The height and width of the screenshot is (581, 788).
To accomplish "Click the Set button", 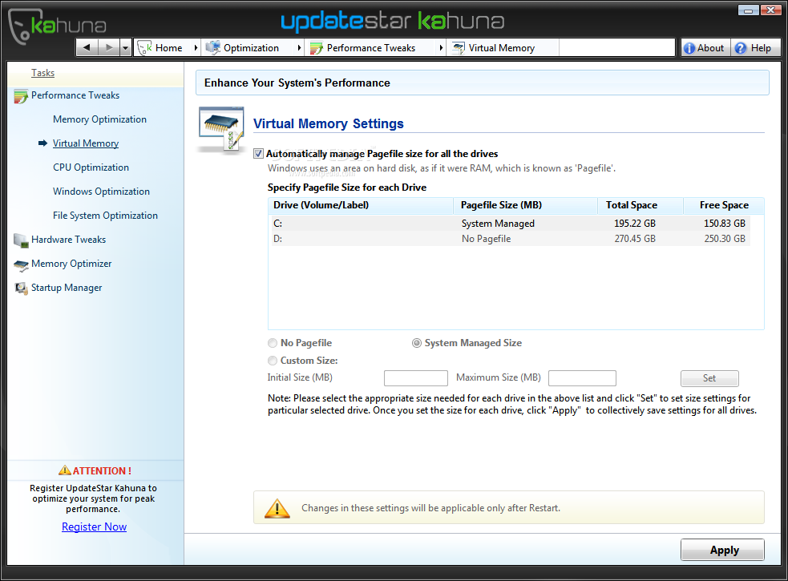I will coord(709,378).
